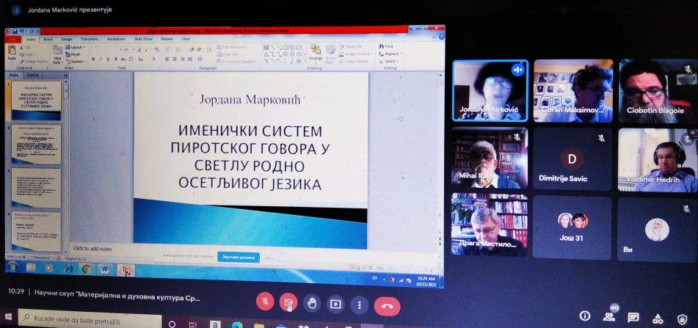This screenshot has height=328, width=698.
Task: Open the 'Још 31' participants tile
Action: click(x=572, y=227)
